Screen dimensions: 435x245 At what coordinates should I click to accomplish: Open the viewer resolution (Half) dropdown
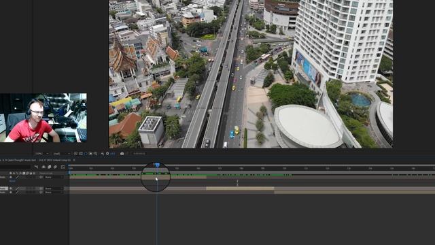(62, 154)
